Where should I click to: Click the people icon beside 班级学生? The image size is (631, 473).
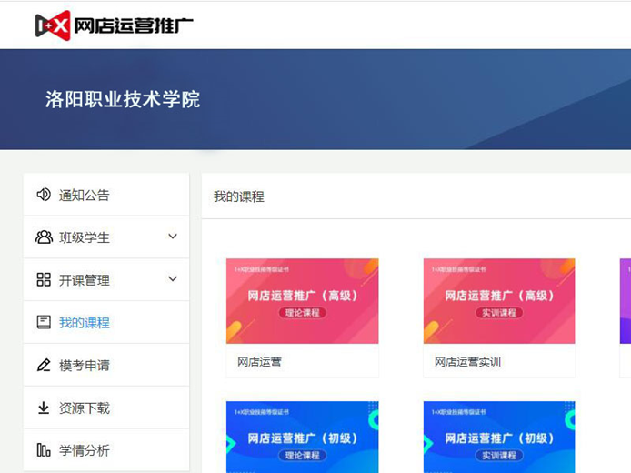(44, 237)
